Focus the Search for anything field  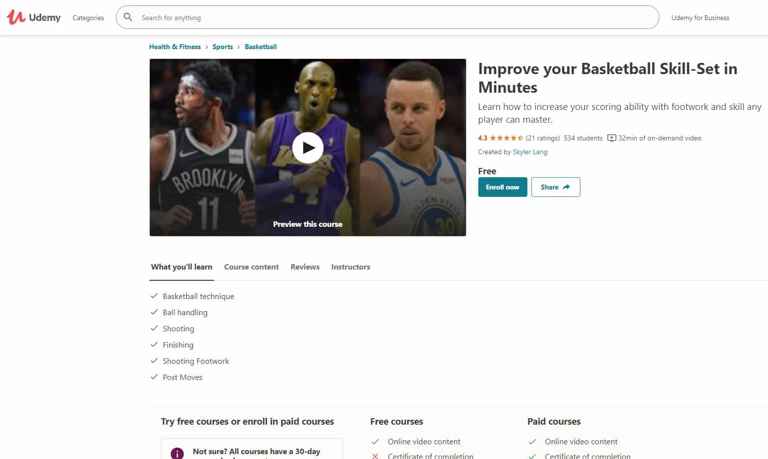coord(387,17)
